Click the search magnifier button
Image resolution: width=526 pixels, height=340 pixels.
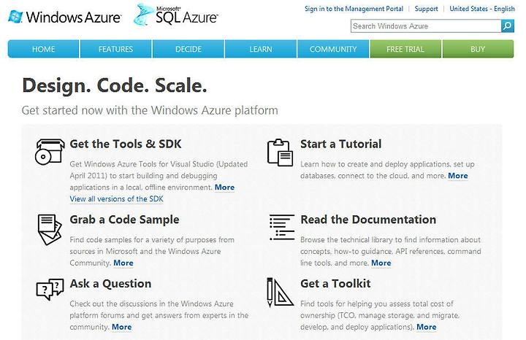(508, 26)
